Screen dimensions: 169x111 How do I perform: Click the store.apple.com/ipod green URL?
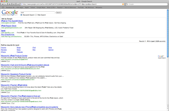point(9,23)
